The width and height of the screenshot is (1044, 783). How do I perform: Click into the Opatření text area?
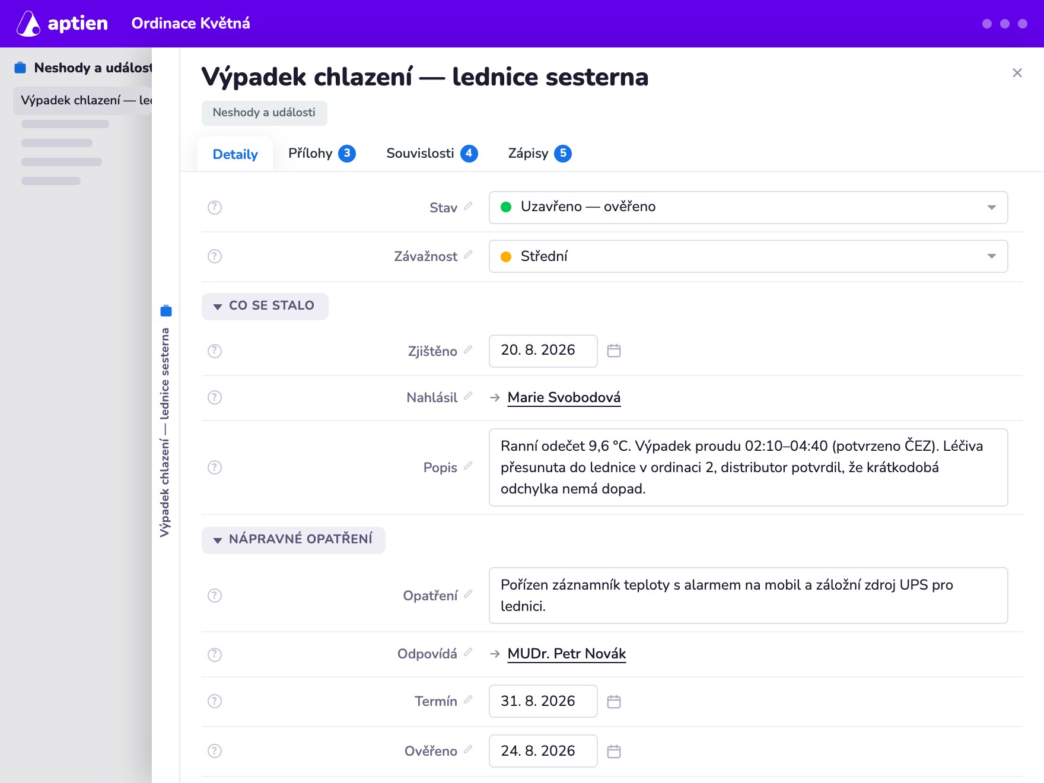pyautogui.click(x=748, y=596)
